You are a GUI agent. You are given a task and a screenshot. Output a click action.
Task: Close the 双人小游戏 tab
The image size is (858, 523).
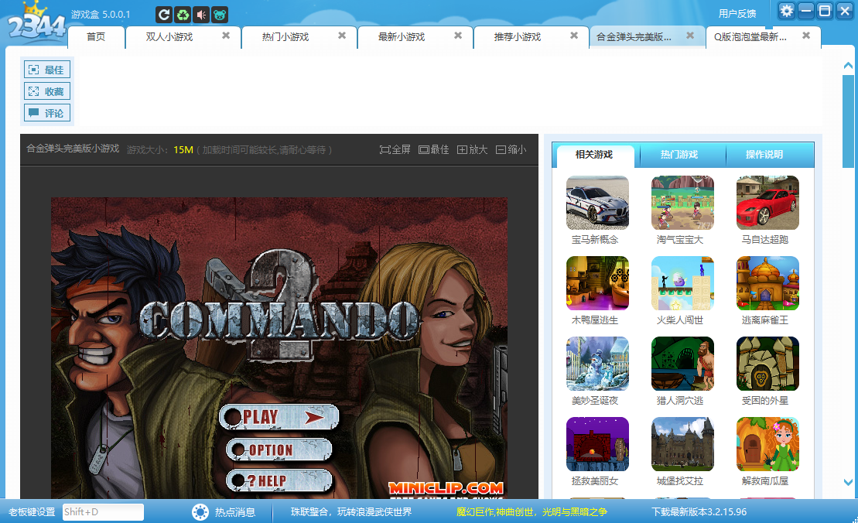pyautogui.click(x=226, y=36)
